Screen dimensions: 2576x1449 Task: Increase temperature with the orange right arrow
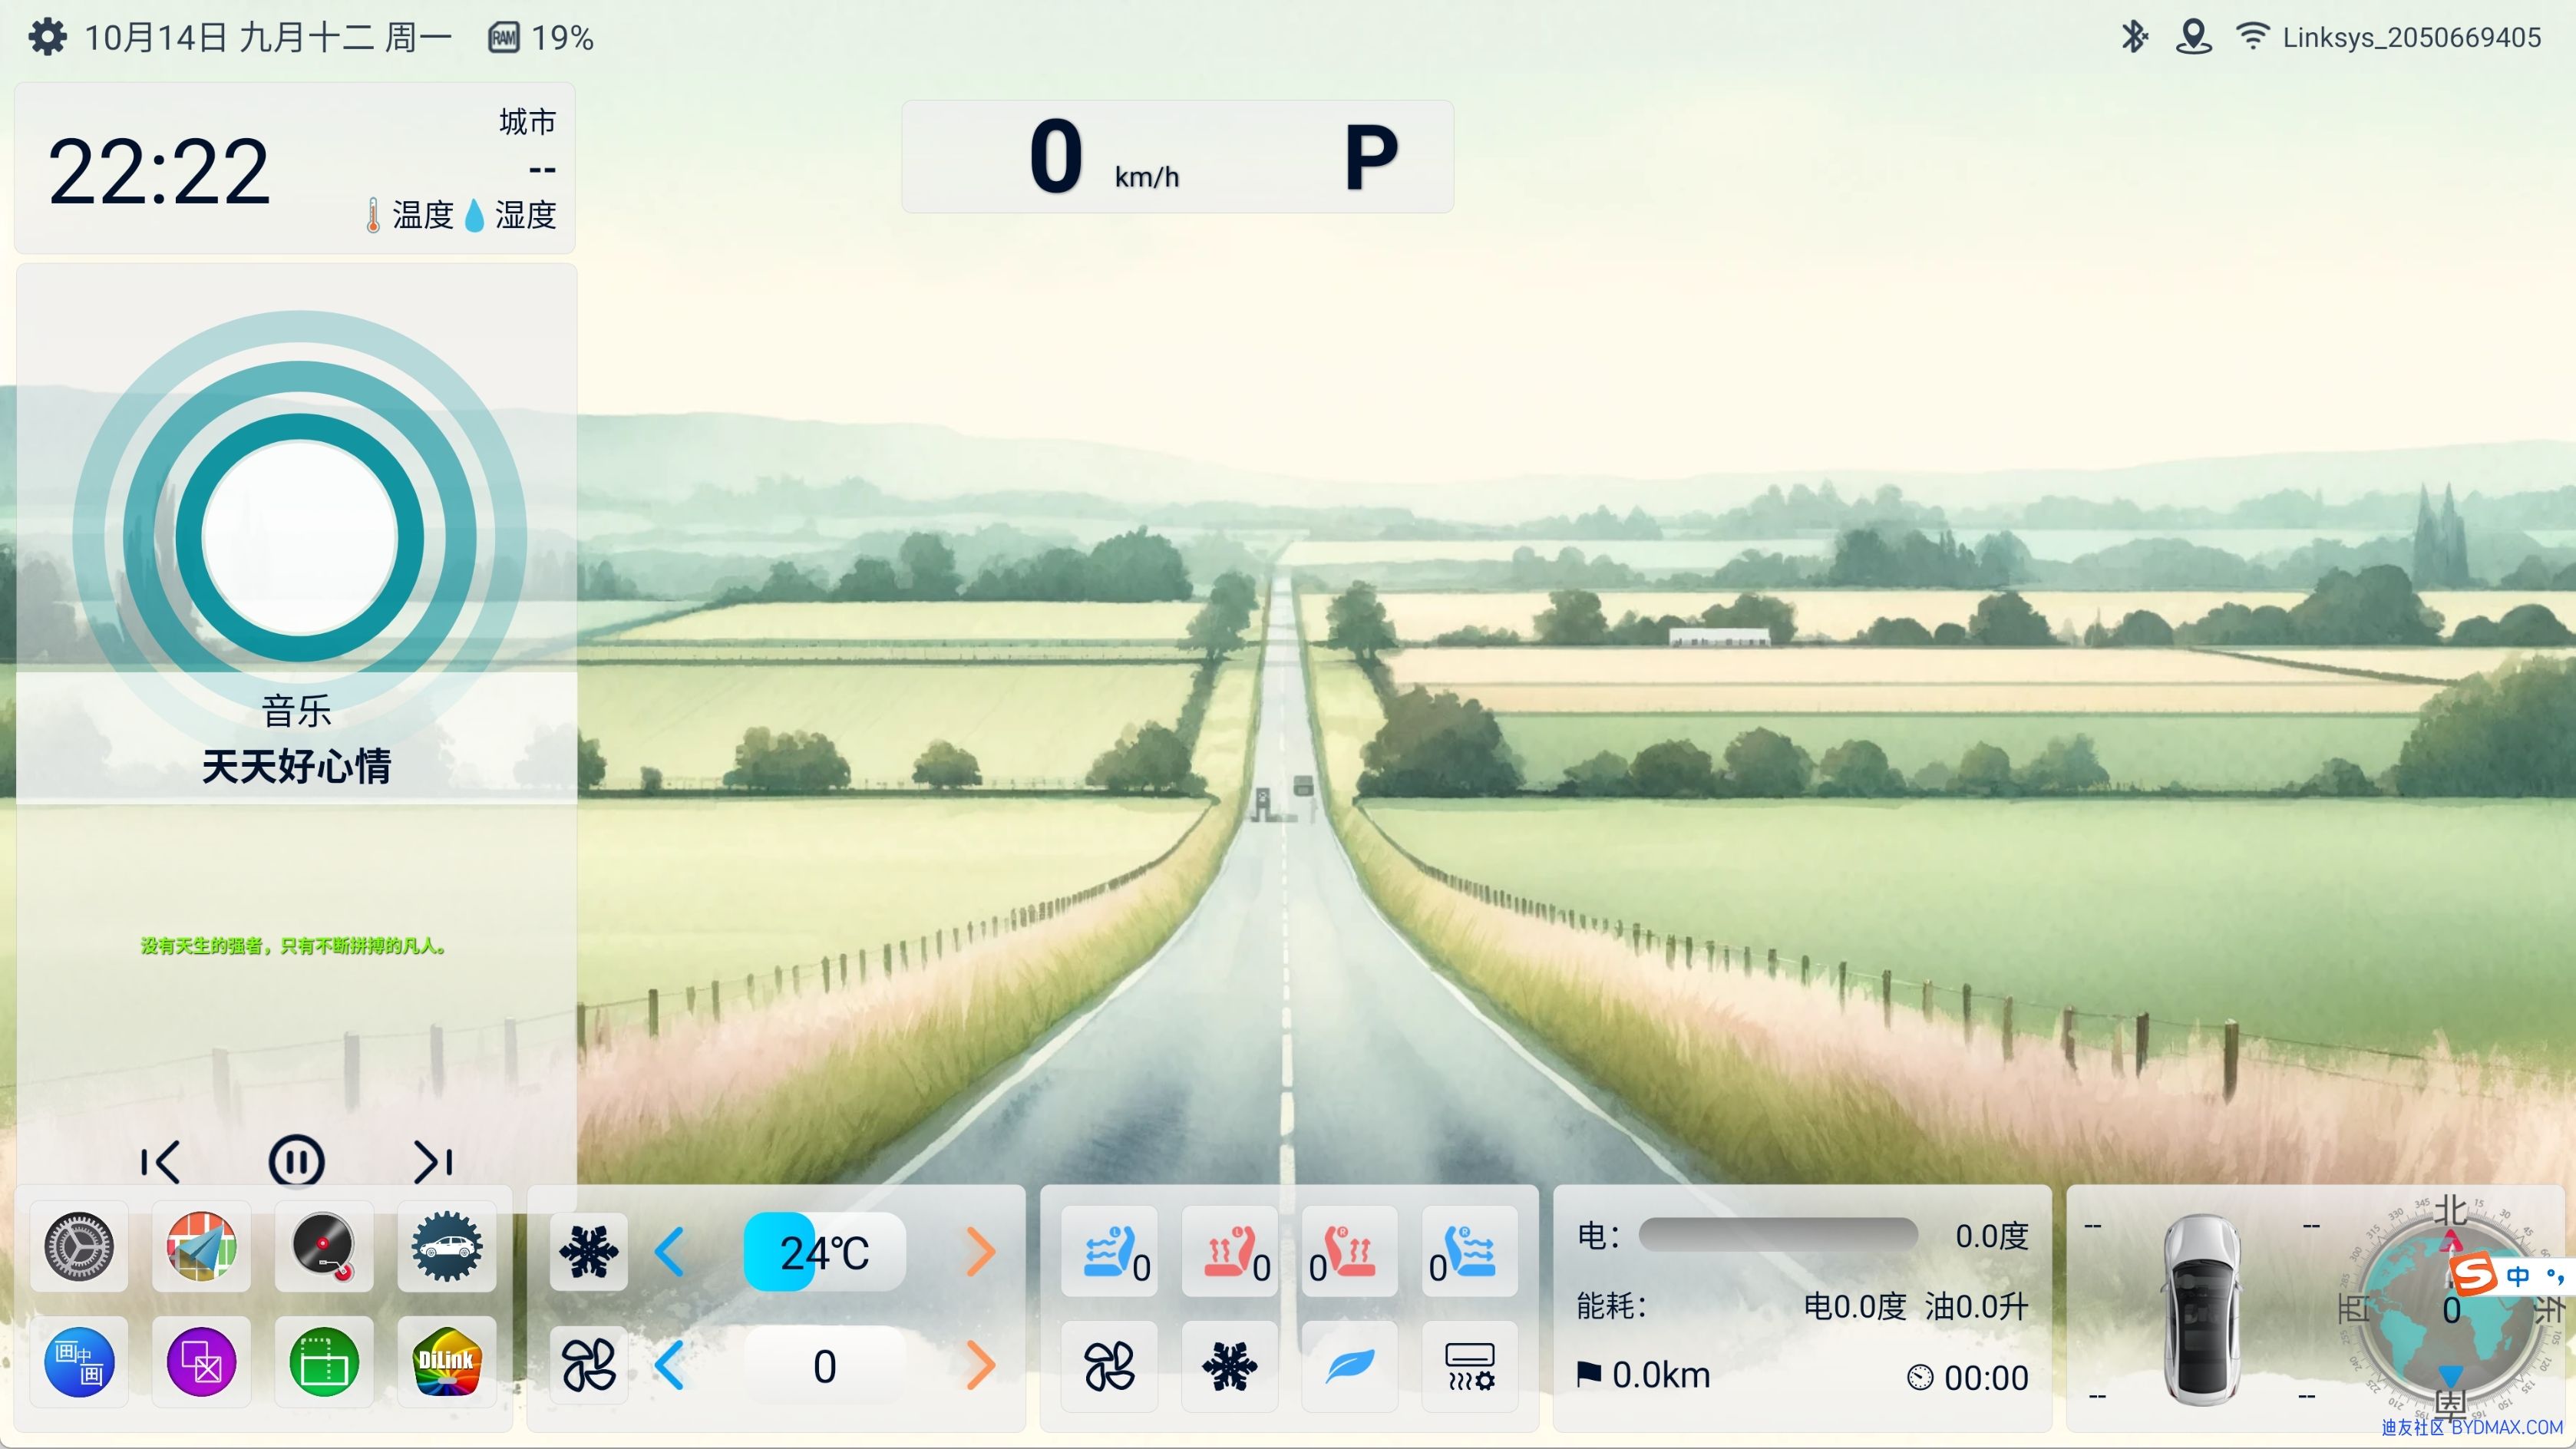click(x=980, y=1252)
